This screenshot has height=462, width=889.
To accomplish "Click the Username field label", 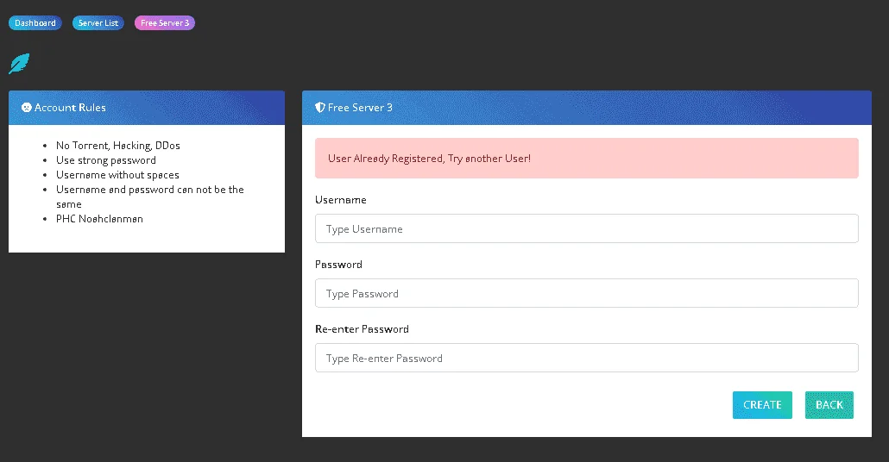I will click(341, 200).
